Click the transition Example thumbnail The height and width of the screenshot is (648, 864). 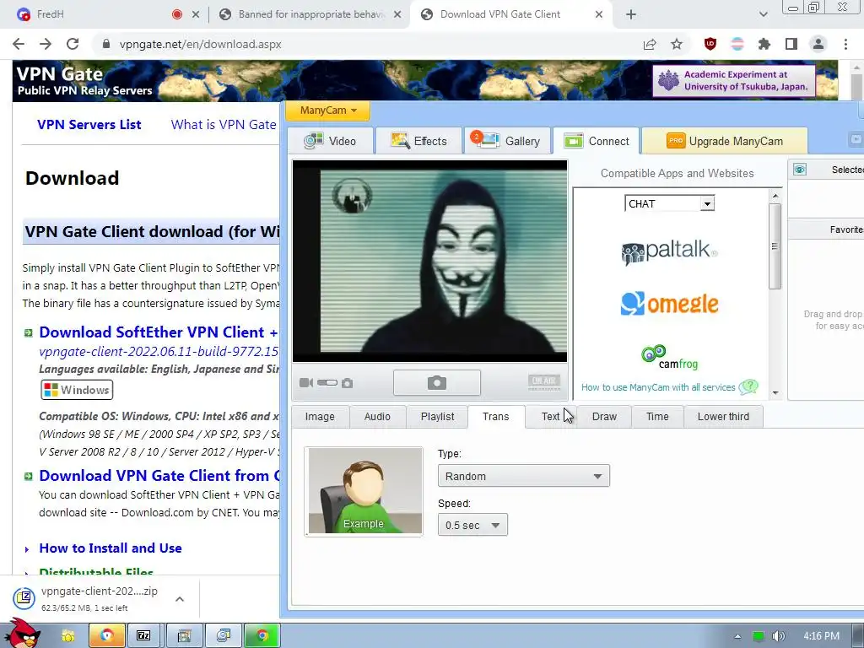tap(364, 491)
